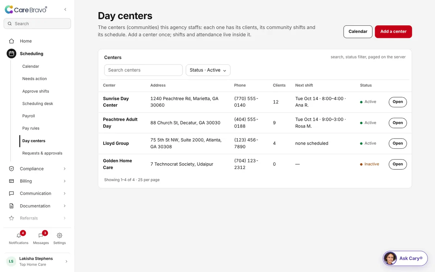Screen dimensions: 435x272
Task: Click the Compliance shield icon
Action: click(12, 169)
